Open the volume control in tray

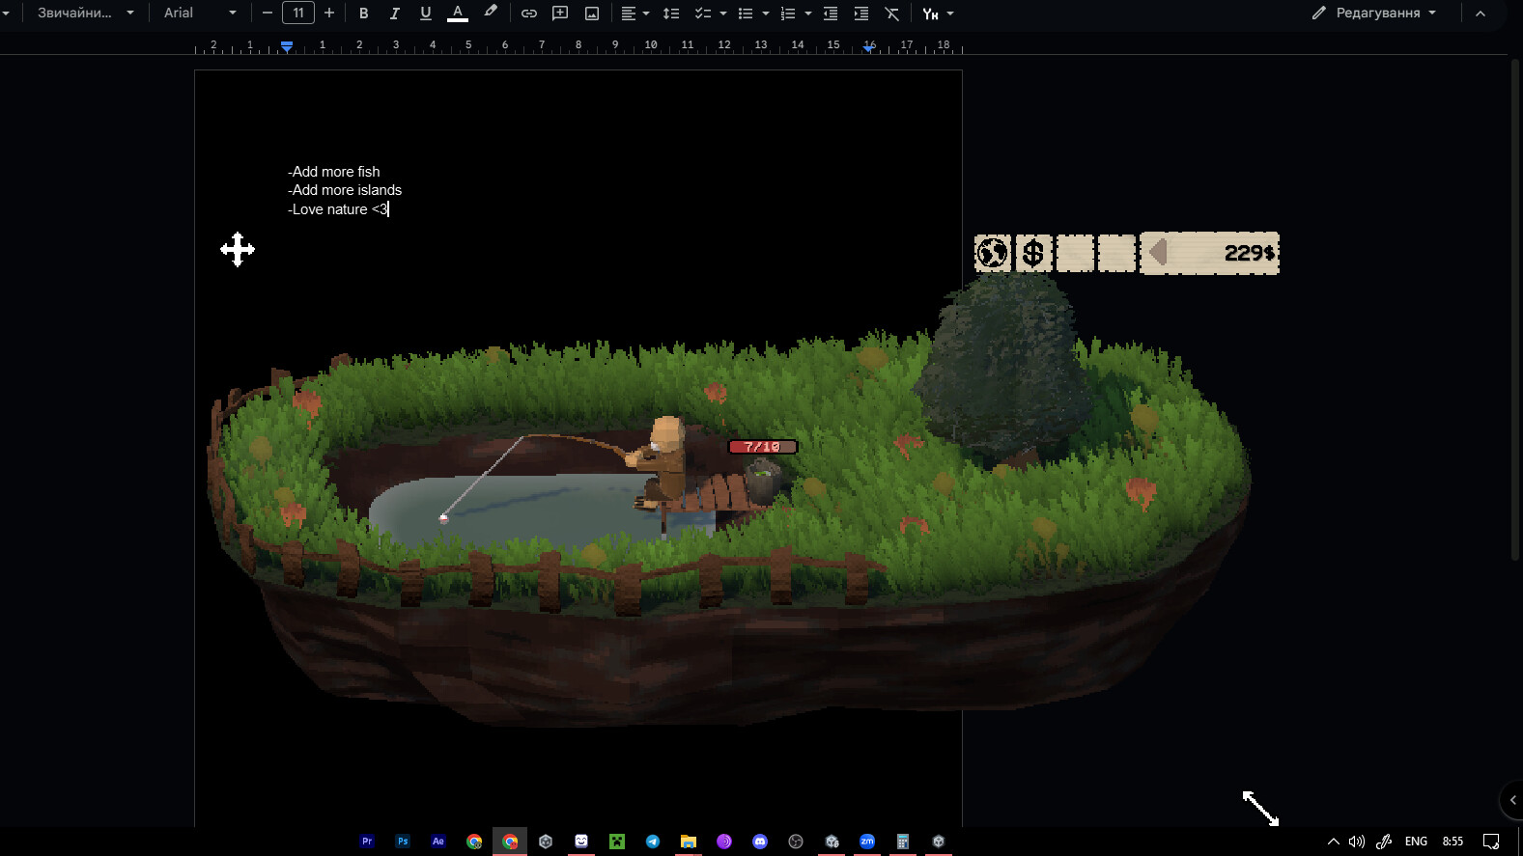[1357, 842]
